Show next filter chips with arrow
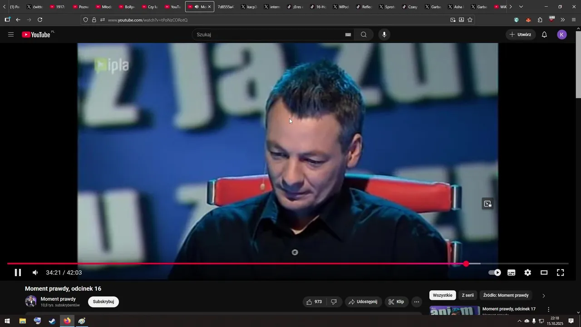Image resolution: width=581 pixels, height=327 pixels. tap(543, 296)
